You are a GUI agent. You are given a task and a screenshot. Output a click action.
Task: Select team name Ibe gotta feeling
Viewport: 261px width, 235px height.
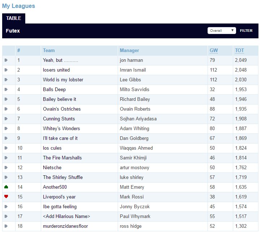coord(60,207)
